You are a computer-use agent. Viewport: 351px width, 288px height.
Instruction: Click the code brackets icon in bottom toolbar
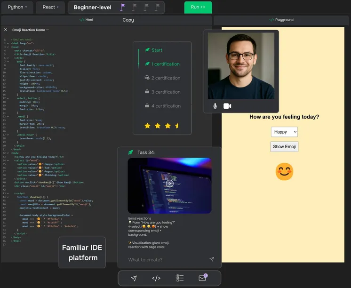156,278
